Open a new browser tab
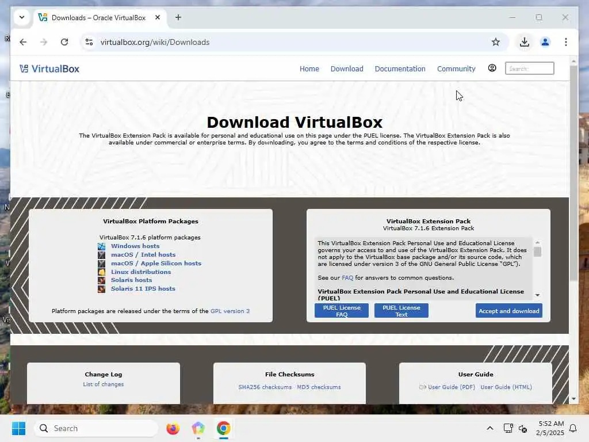 178,17
